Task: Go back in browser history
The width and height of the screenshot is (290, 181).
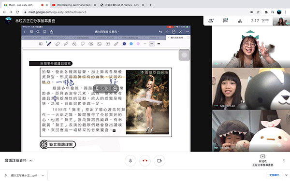Action: click(x=4, y=12)
